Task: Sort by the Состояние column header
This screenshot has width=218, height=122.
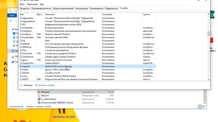Action: 107,14
